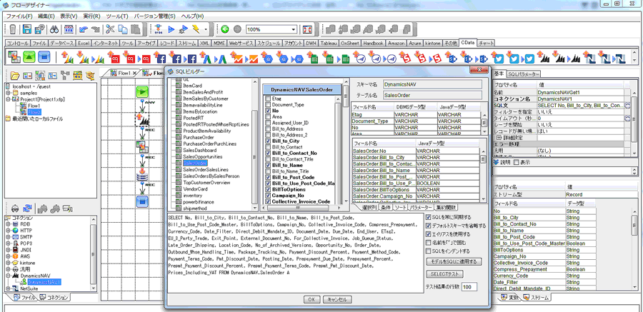This screenshot has height=312, width=643.
Task: Uncheck the No field checkbox
Action: click(x=268, y=111)
